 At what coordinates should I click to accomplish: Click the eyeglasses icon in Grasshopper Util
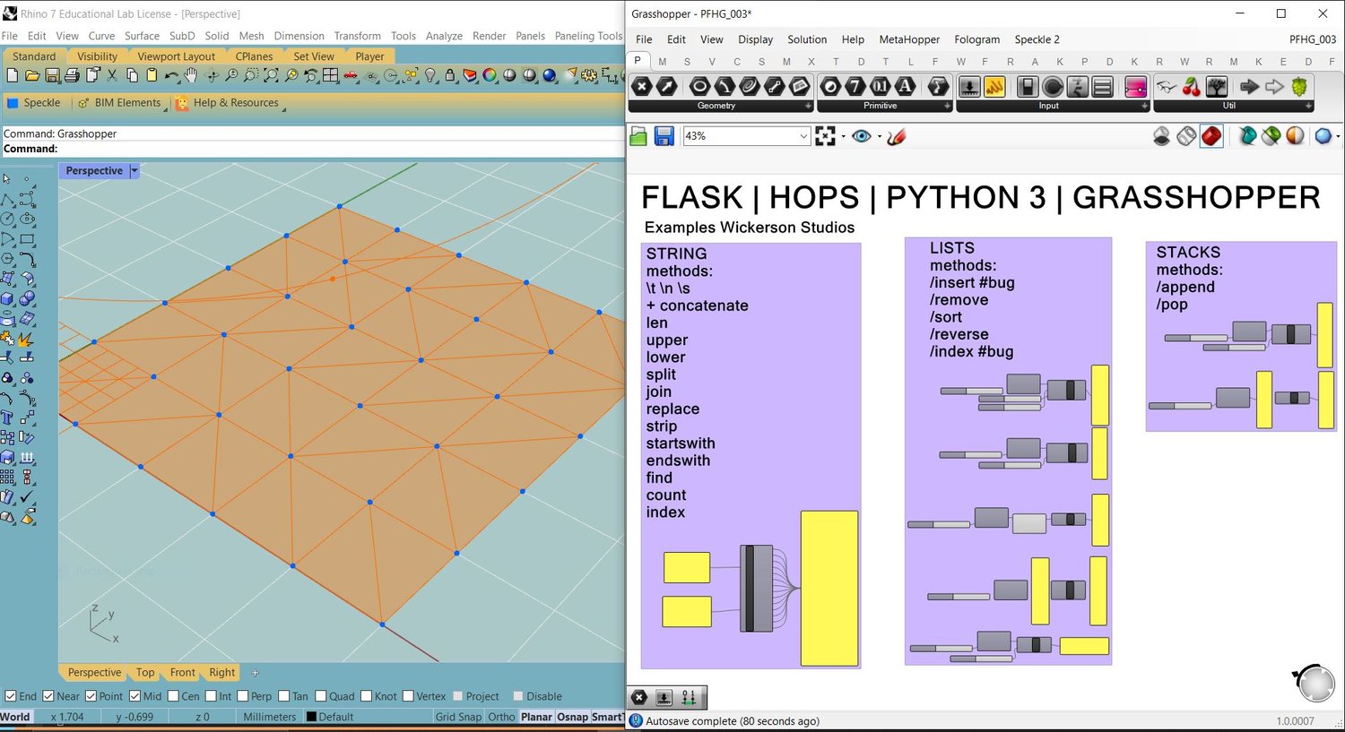tap(1167, 87)
